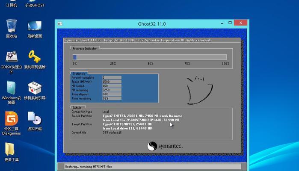Click the Statistics group label
This screenshot has height=171, width=299.
pos(79,74)
